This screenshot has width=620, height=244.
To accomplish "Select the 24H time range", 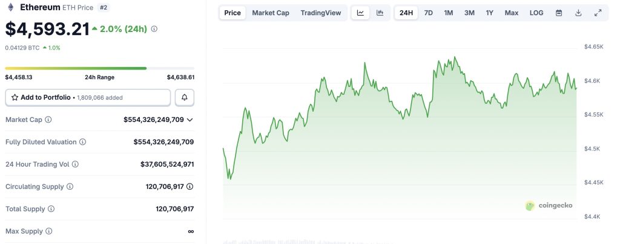I will 406,13.
